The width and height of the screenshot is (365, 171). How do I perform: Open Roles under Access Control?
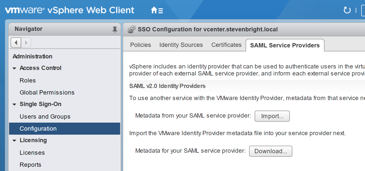28,80
